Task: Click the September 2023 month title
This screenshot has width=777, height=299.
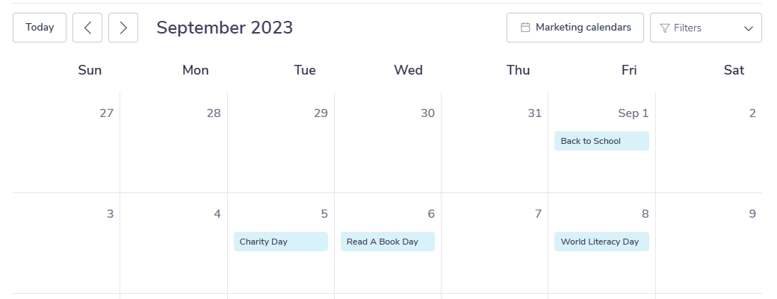Action: click(224, 28)
